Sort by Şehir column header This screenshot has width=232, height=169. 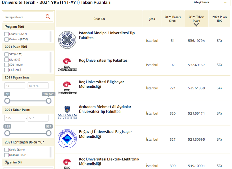(152, 19)
